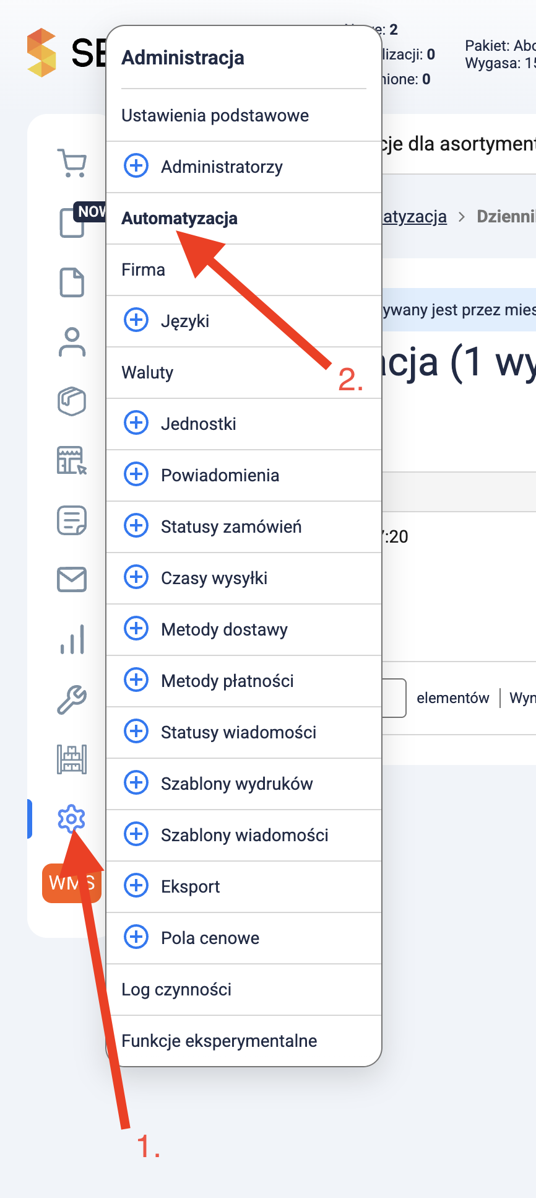Click the colorful S logo
The height and width of the screenshot is (1198, 536).
[x=41, y=53]
